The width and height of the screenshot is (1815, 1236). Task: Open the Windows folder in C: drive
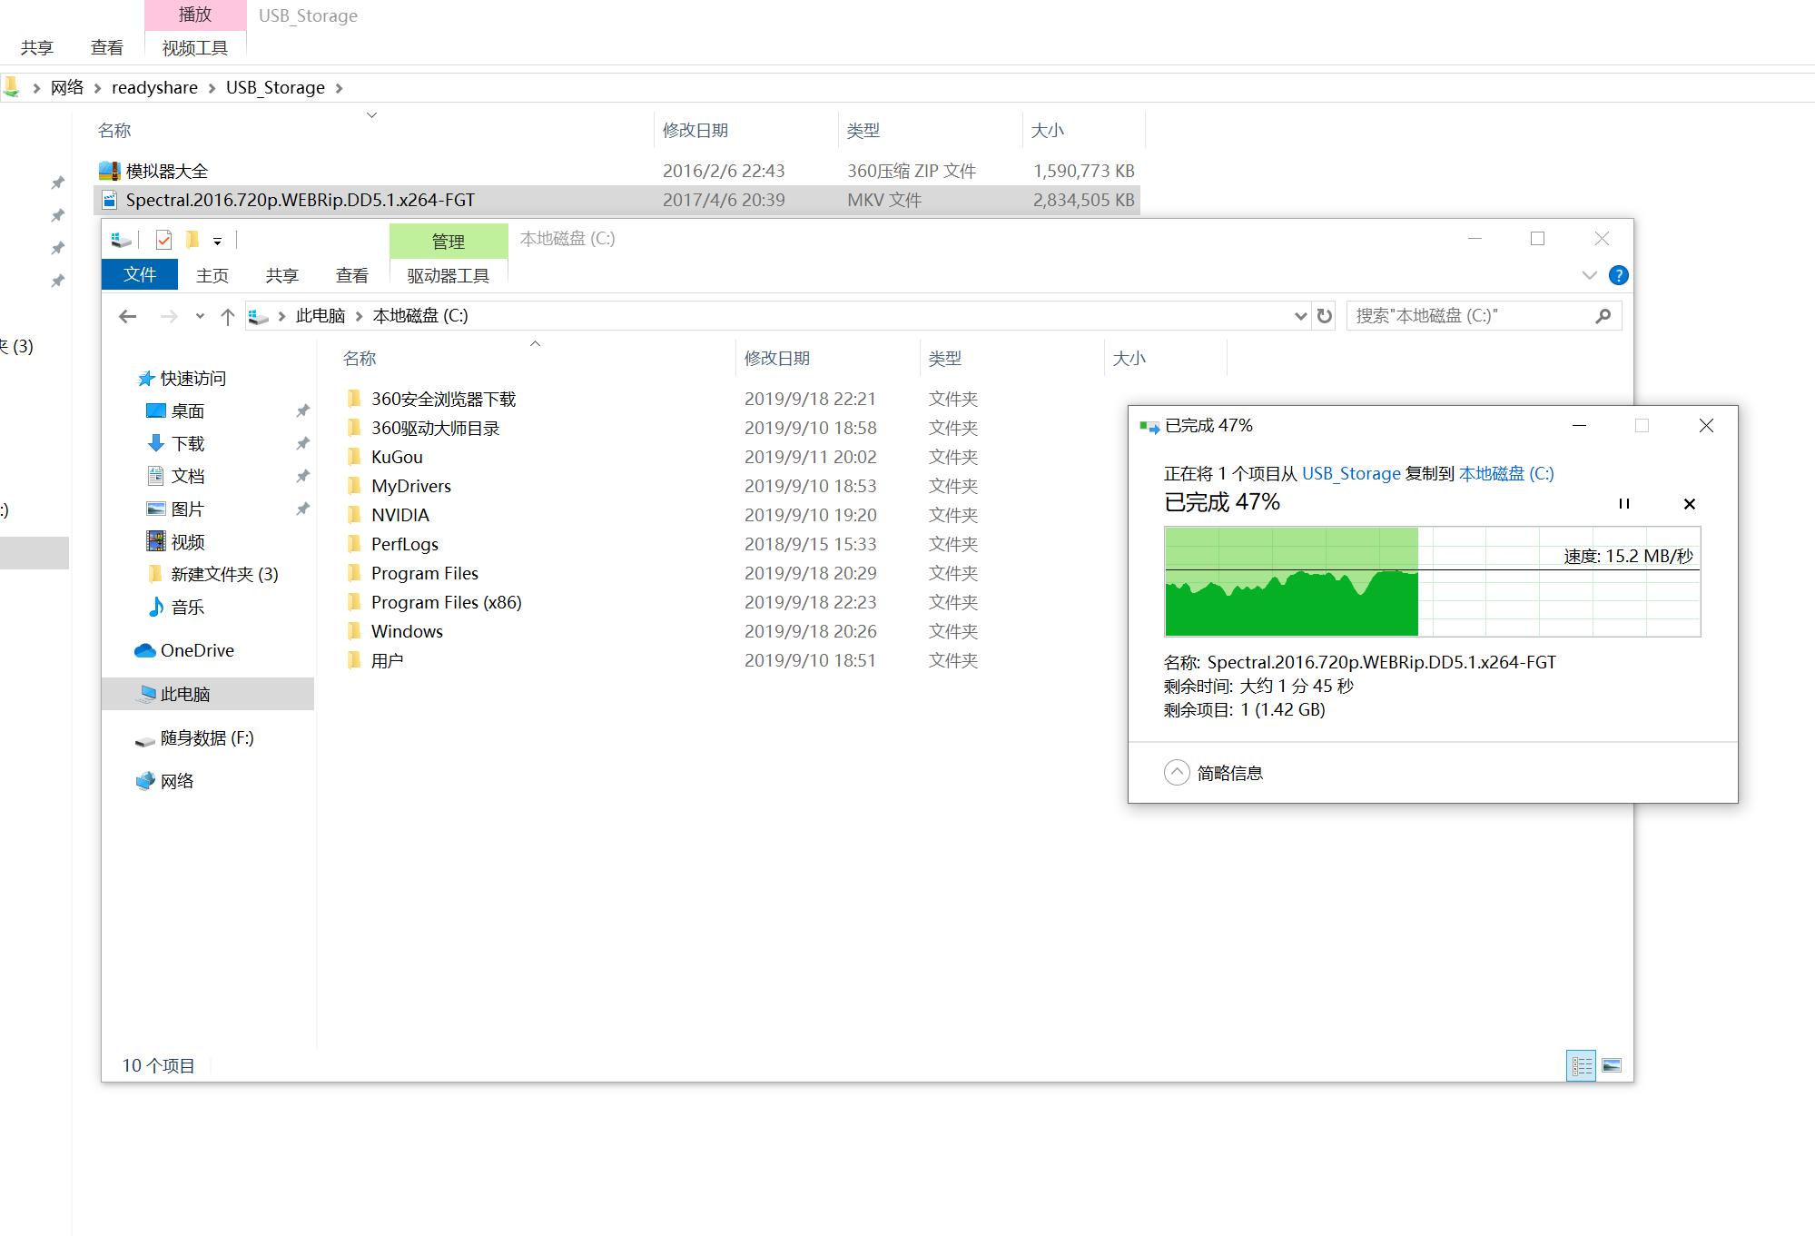406,630
